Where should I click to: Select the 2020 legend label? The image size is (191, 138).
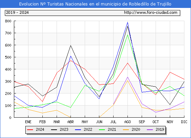(x=136, y=129)
